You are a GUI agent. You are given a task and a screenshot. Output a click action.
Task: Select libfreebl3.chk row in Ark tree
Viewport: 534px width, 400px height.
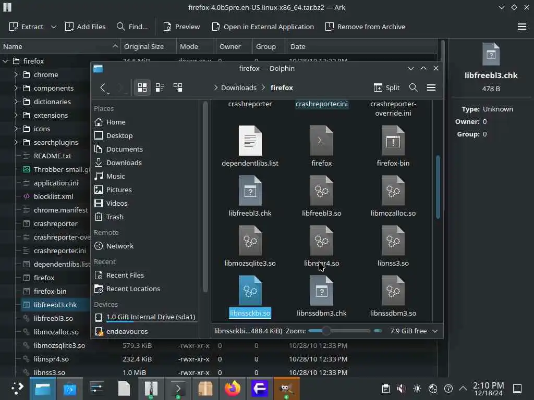55,305
